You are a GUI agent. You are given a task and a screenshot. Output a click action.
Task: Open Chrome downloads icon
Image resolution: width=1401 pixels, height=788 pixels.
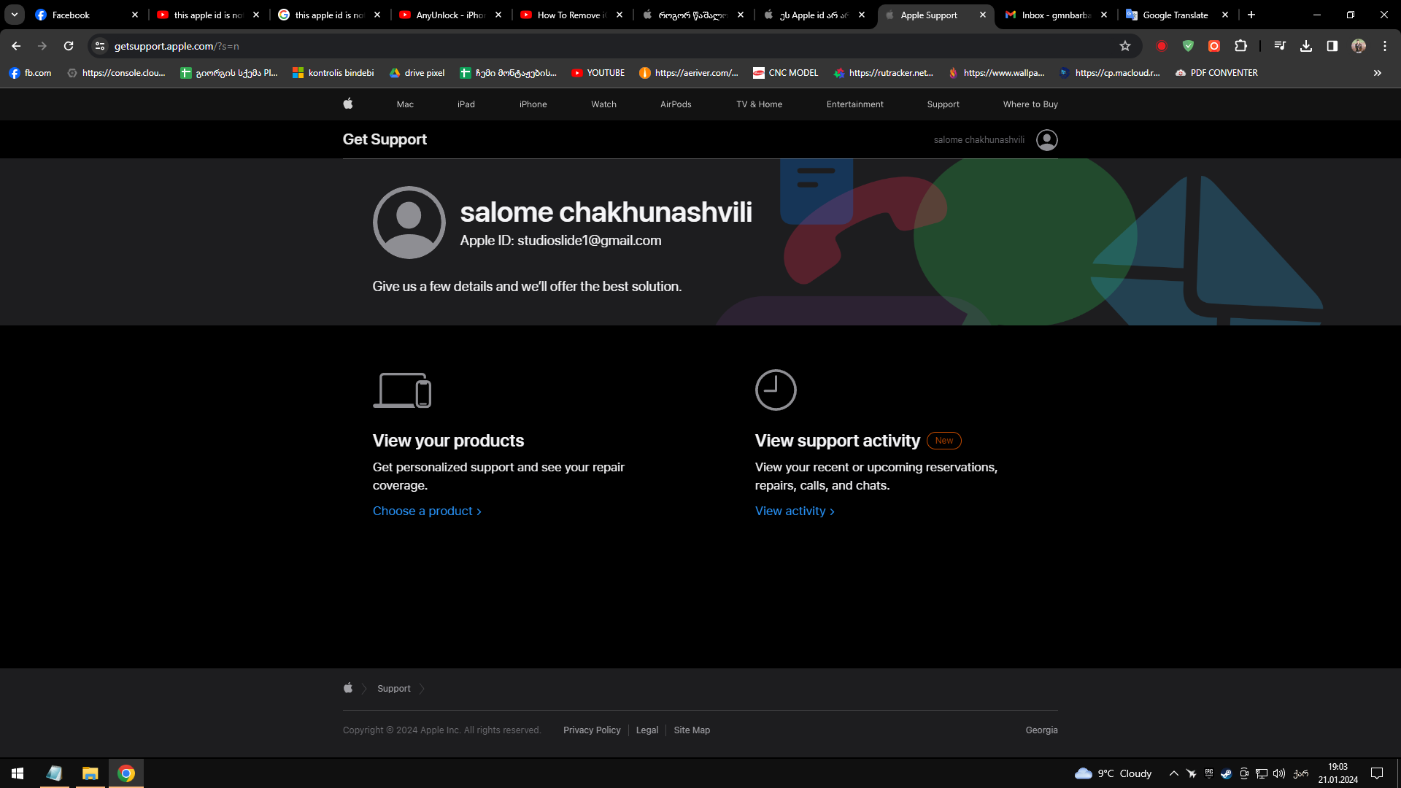coord(1305,46)
